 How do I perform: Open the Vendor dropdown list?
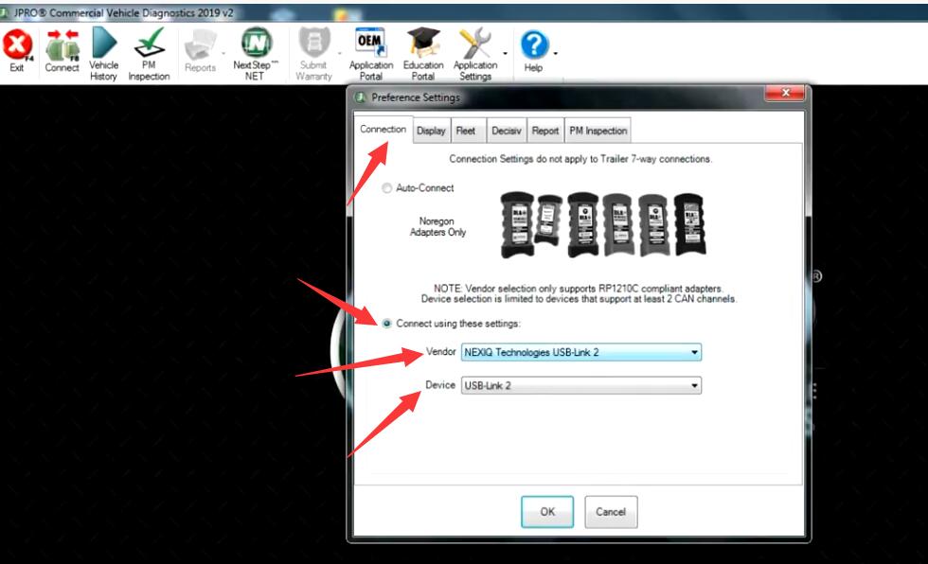click(x=581, y=352)
